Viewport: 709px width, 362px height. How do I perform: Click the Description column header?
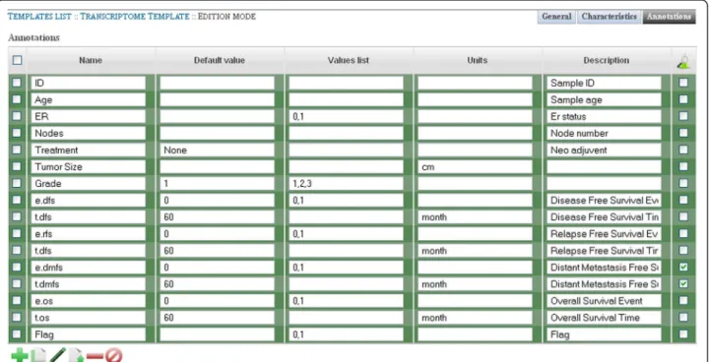pos(606,60)
